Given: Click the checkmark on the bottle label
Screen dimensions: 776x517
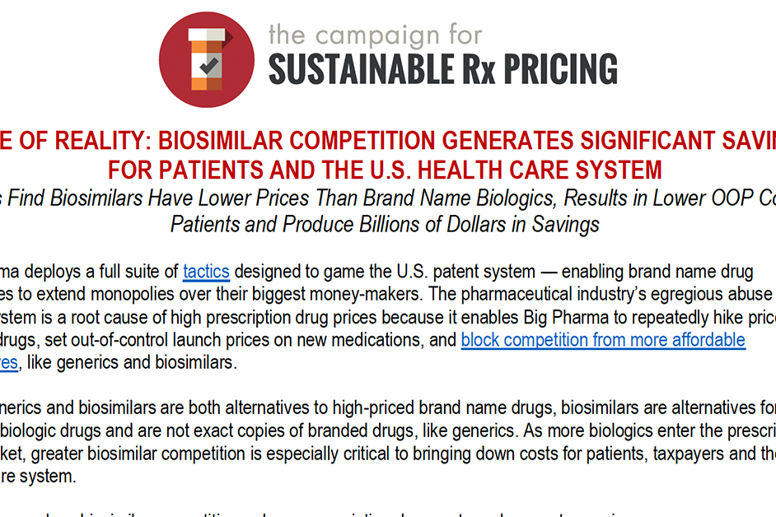Looking at the screenshot, I should tap(207, 65).
